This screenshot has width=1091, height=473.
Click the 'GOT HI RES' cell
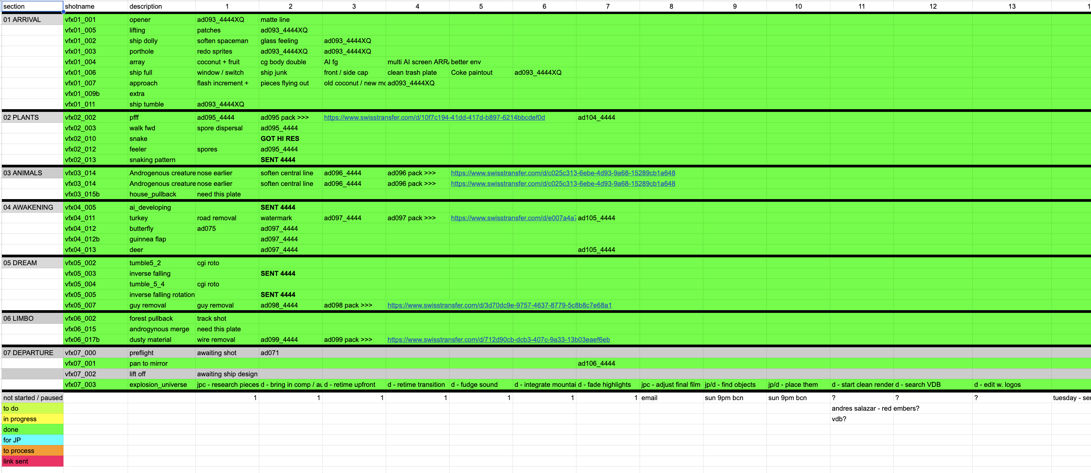(280, 139)
